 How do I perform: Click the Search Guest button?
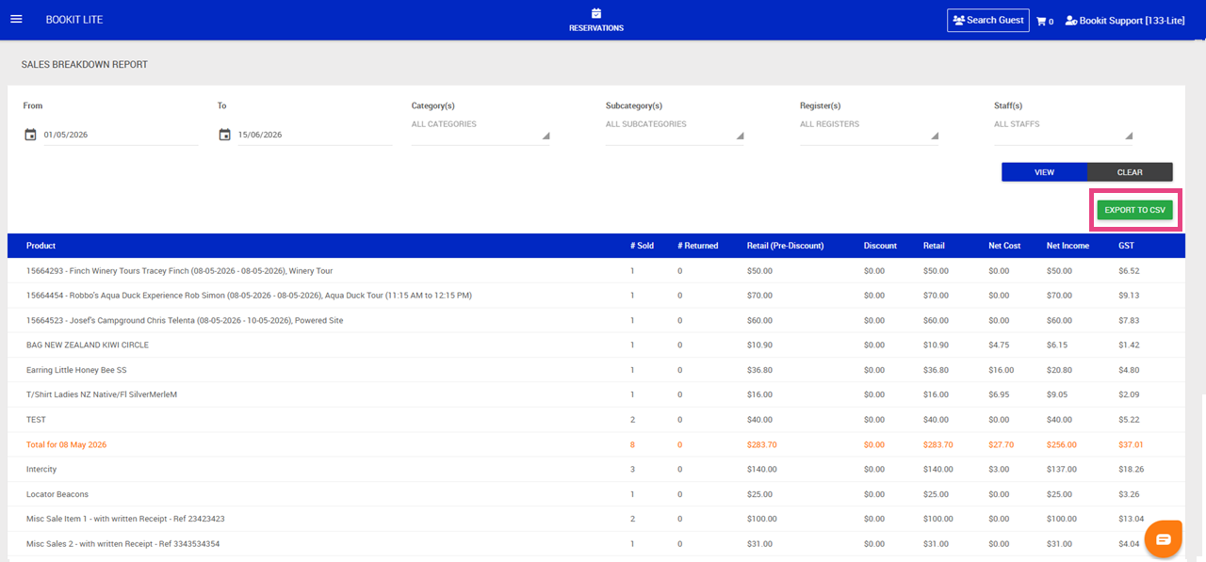click(x=988, y=20)
